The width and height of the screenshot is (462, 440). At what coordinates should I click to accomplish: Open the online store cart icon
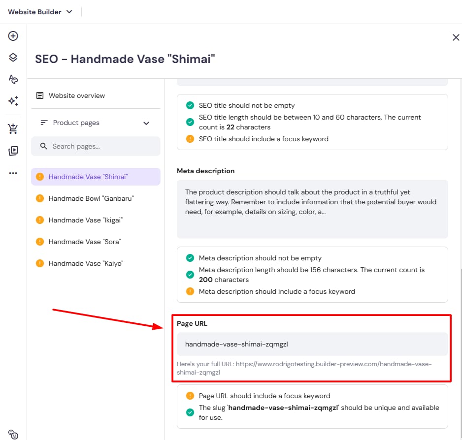[x=13, y=129]
